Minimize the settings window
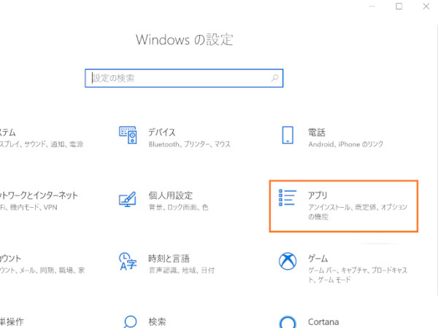This screenshot has height=328, width=438. [x=372, y=6]
